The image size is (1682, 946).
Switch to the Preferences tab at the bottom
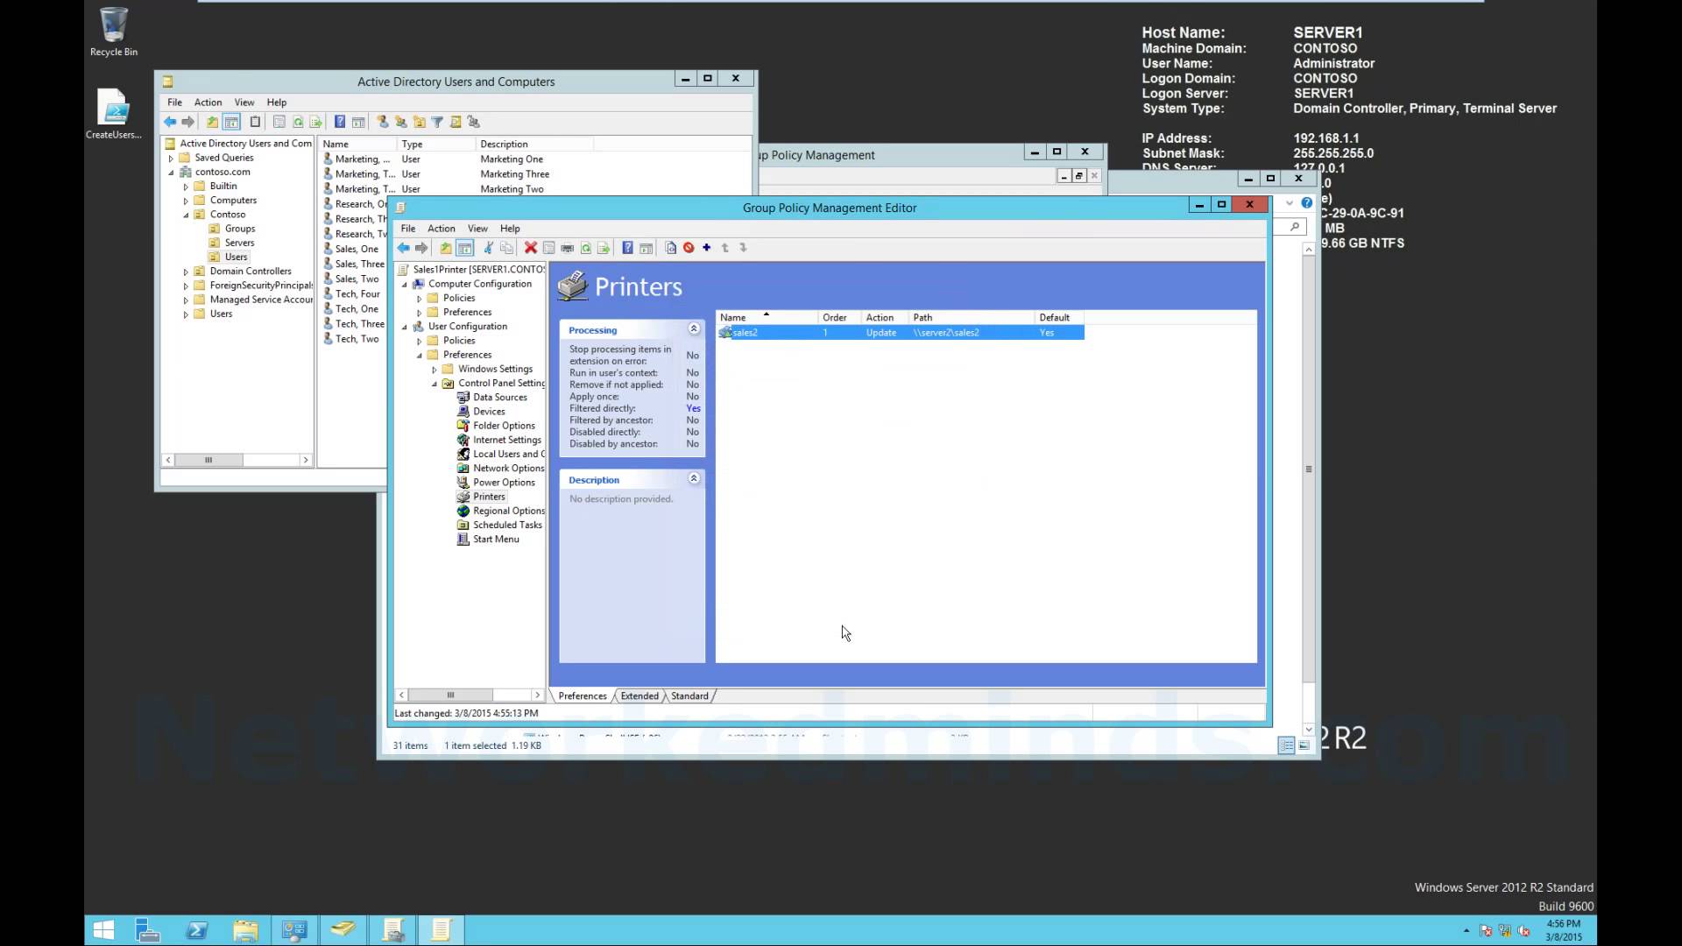coord(583,696)
